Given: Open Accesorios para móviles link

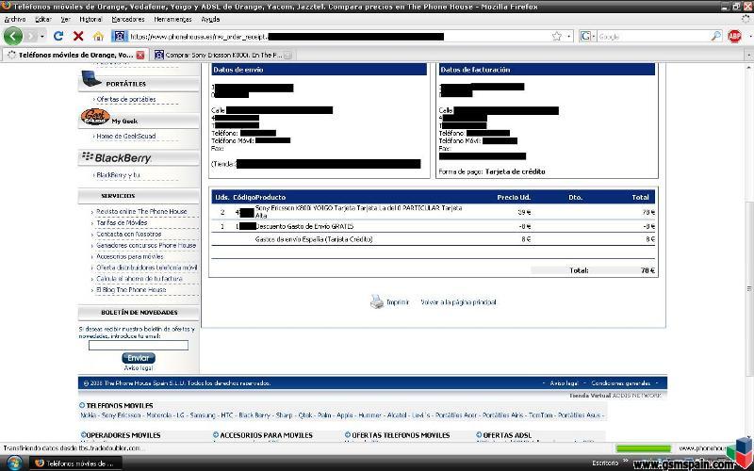Looking at the screenshot, I should click(129, 256).
